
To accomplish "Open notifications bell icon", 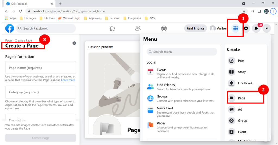I will 256,28.
